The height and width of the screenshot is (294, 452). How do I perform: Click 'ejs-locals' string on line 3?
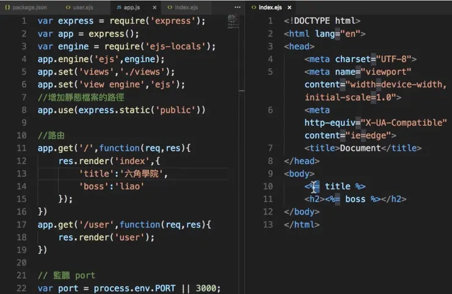176,46
